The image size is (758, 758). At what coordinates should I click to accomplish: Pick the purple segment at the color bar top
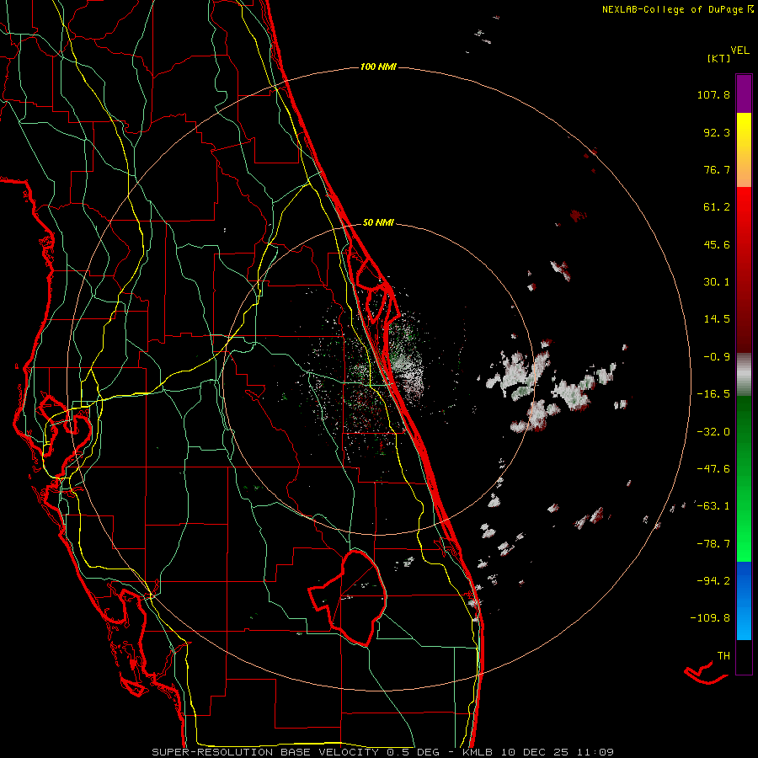744,93
